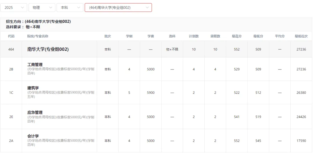This screenshot has width=313, height=154.
Task: Click lowest rank 24426 in 应急管理 row
Action: click(301, 117)
